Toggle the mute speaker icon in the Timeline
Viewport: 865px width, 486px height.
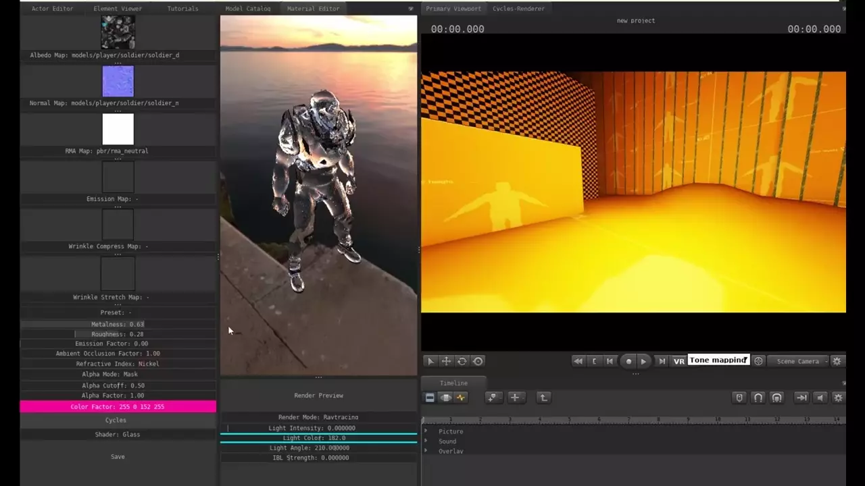coord(820,398)
